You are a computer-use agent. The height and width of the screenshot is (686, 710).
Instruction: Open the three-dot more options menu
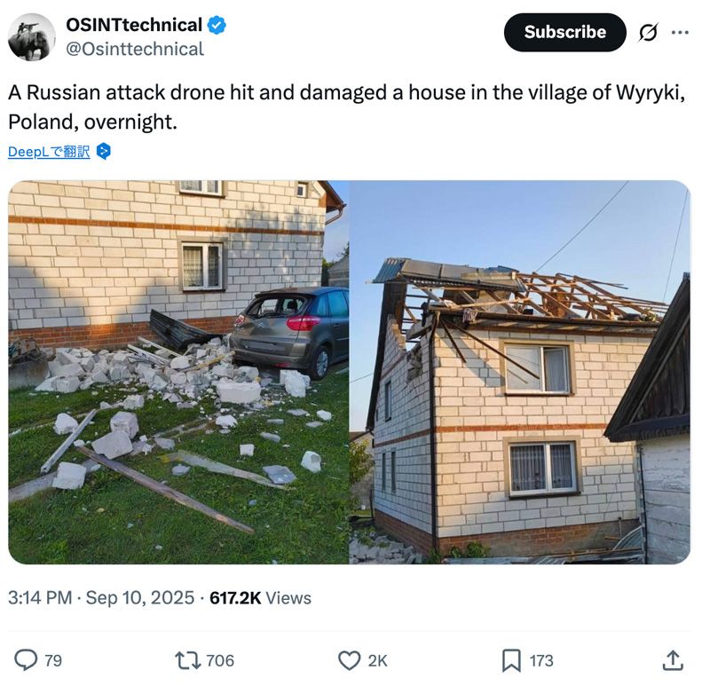click(680, 33)
